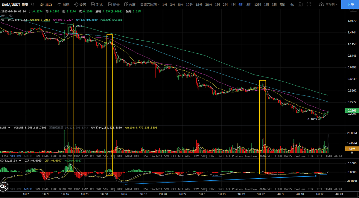The image size is (359, 198).
Task: Switch to the 15分 timeframe
Action: tap(199, 4)
